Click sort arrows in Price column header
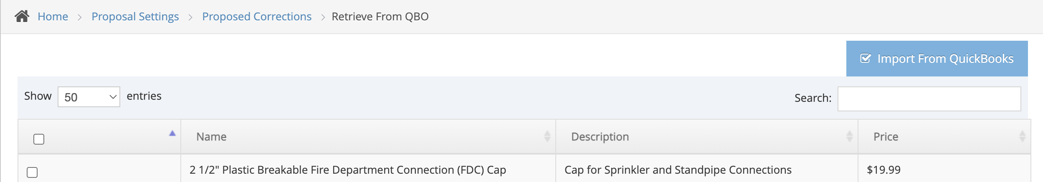Viewport: 1043px width, 182px height. click(x=1022, y=136)
